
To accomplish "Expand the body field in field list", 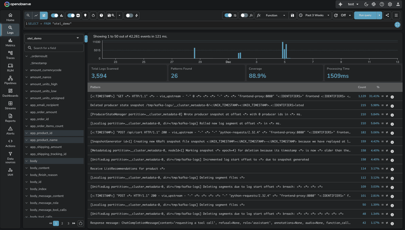I will coord(27,161).
